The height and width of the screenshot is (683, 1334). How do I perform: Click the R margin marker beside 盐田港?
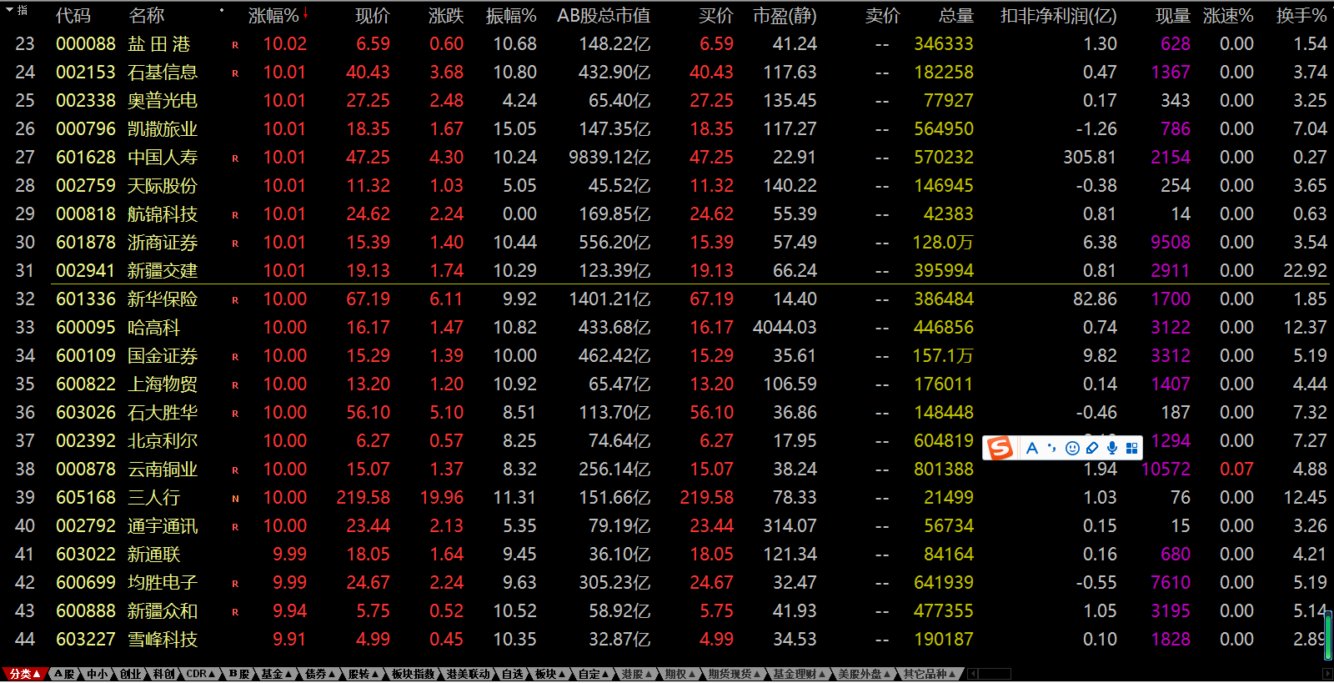coord(235,45)
